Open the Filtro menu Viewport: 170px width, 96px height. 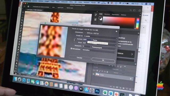pyautogui.click(x=71, y=2)
